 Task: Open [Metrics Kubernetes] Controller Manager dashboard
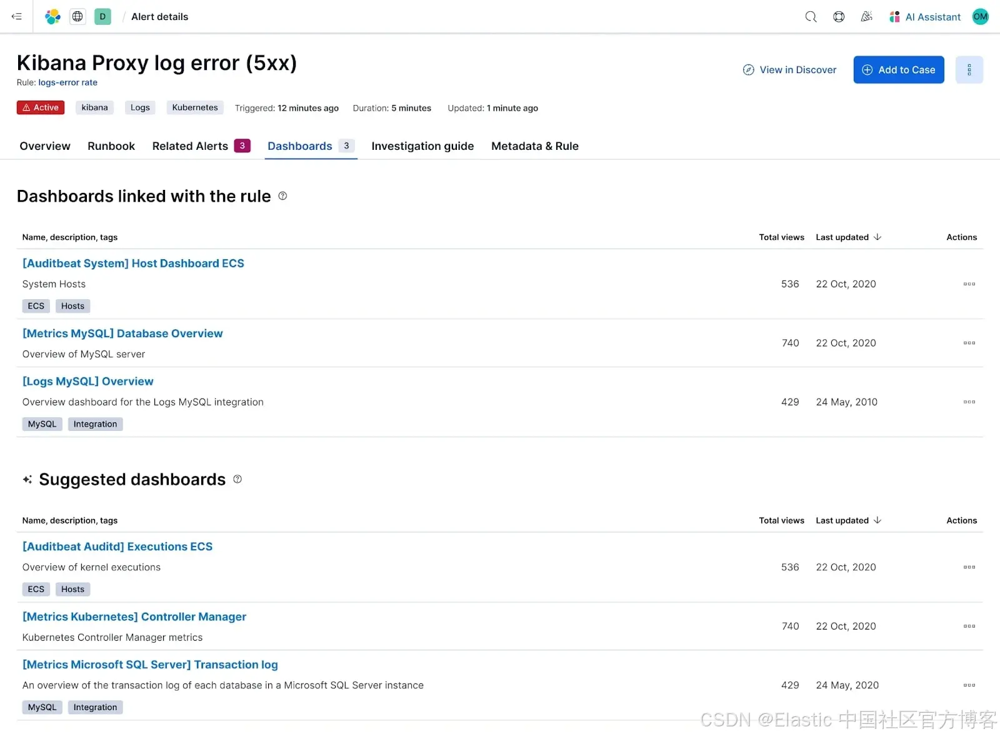tap(134, 616)
